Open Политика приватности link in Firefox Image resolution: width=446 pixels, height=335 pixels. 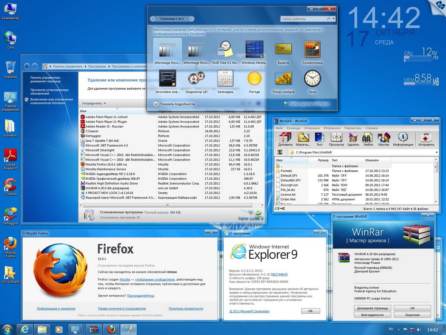186,308
